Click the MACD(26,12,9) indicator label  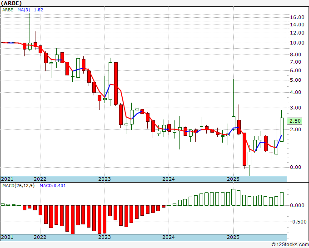pyautogui.click(x=18, y=186)
